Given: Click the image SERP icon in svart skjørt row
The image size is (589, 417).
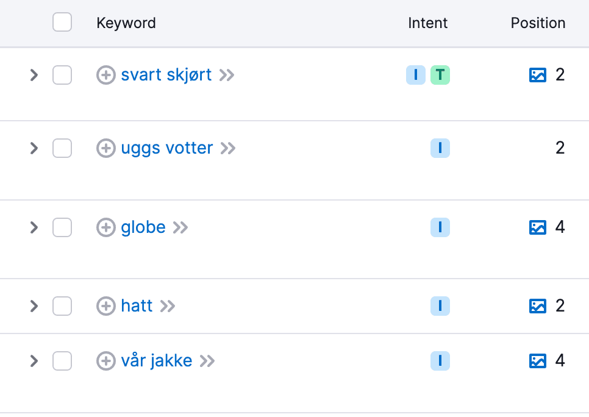Looking at the screenshot, I should point(537,75).
